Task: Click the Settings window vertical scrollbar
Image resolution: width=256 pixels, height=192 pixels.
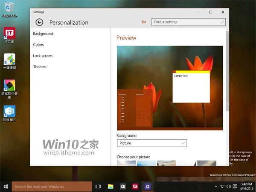Action: click(227, 71)
